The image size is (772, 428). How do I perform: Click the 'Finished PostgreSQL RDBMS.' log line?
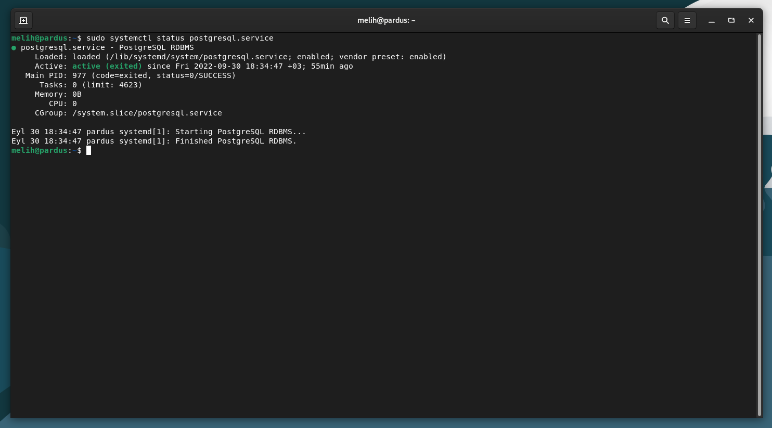154,141
